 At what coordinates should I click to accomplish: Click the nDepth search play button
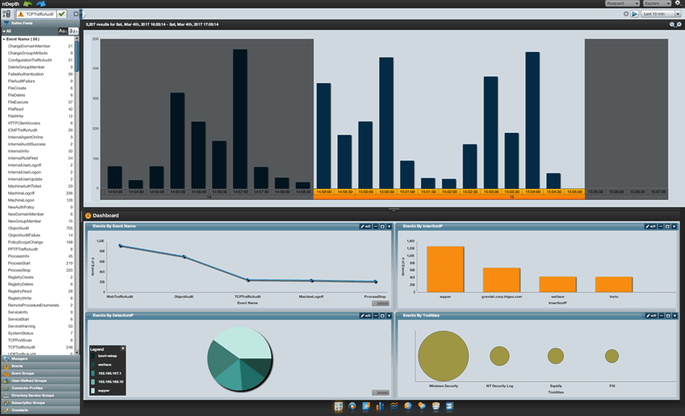click(635, 13)
